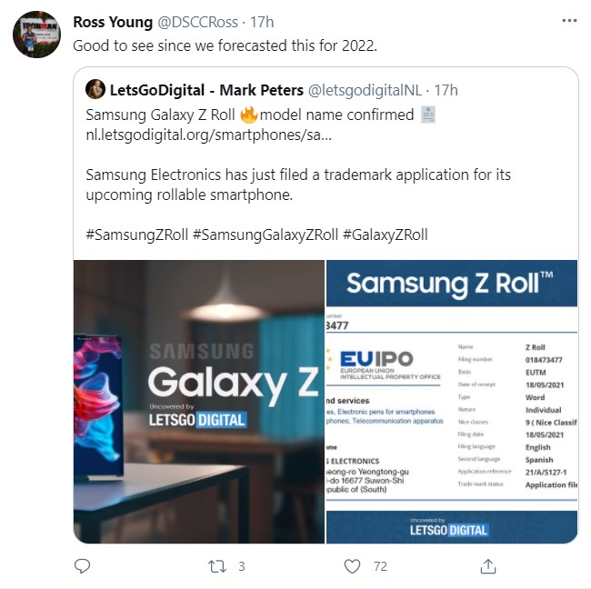This screenshot has height=589, width=591.
Task: Click the 17h timestamp beside @DSCCRoss
Action: (262, 22)
